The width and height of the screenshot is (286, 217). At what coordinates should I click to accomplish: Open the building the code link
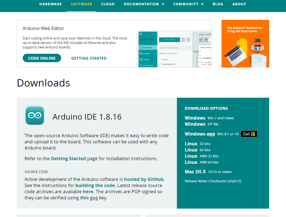[95, 185]
